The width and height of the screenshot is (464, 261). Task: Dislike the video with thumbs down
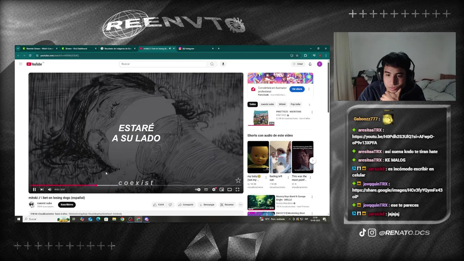click(x=170, y=204)
